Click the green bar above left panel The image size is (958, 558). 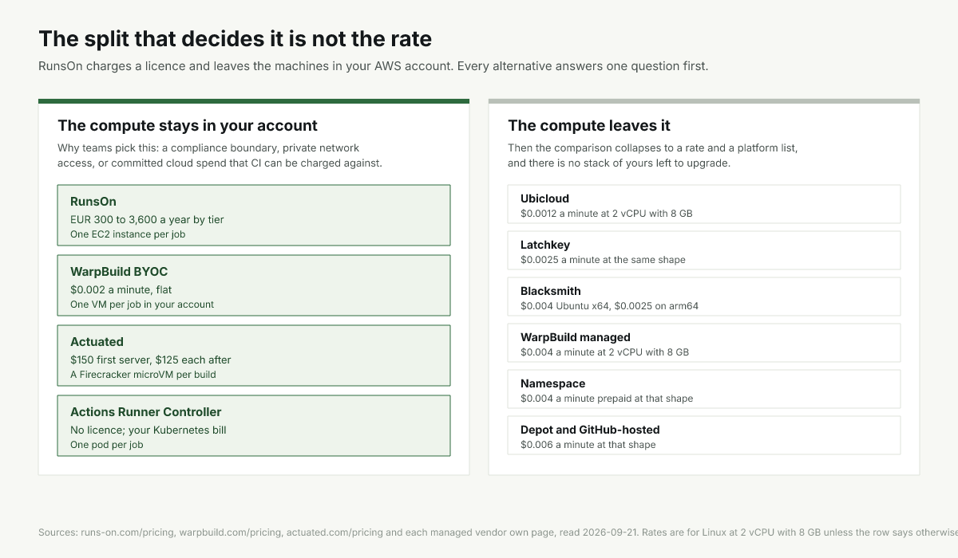pyautogui.click(x=254, y=101)
